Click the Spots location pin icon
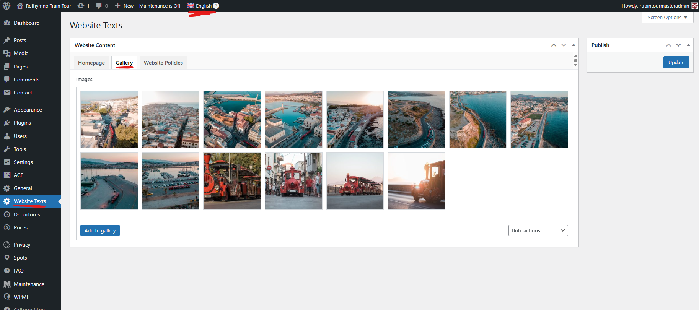699x310 pixels. (7, 258)
